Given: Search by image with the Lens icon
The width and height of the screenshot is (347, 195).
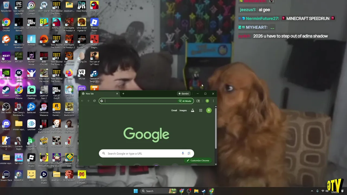Looking at the screenshot, I should tap(189, 154).
